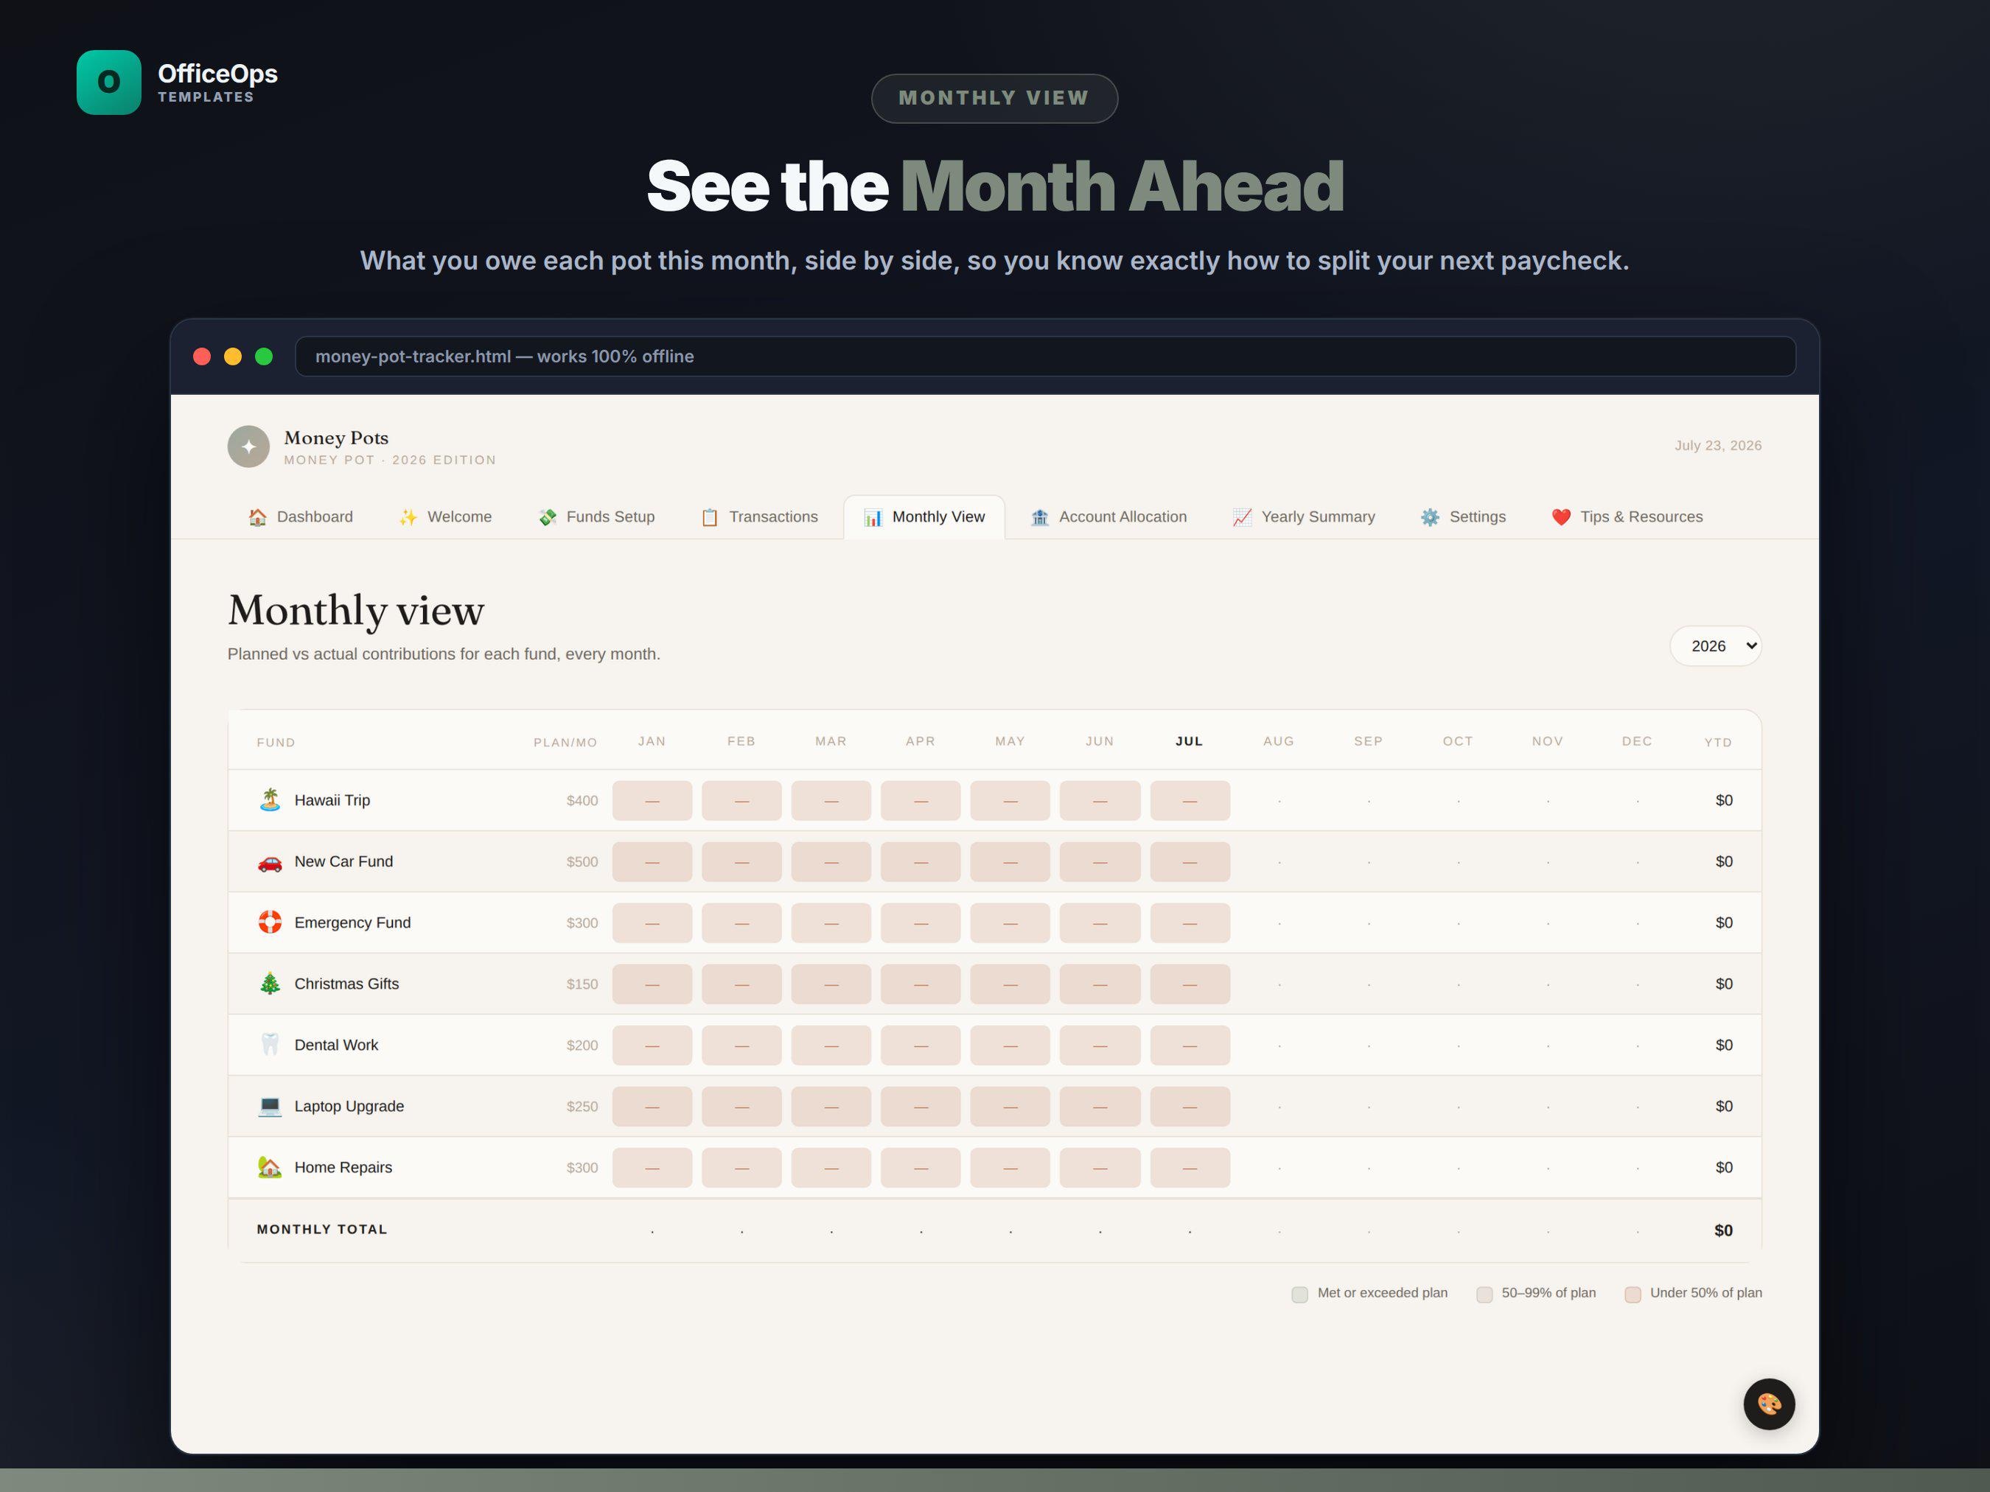Click the OfficeOps green logo icon
This screenshot has height=1492, width=1990.
point(109,82)
